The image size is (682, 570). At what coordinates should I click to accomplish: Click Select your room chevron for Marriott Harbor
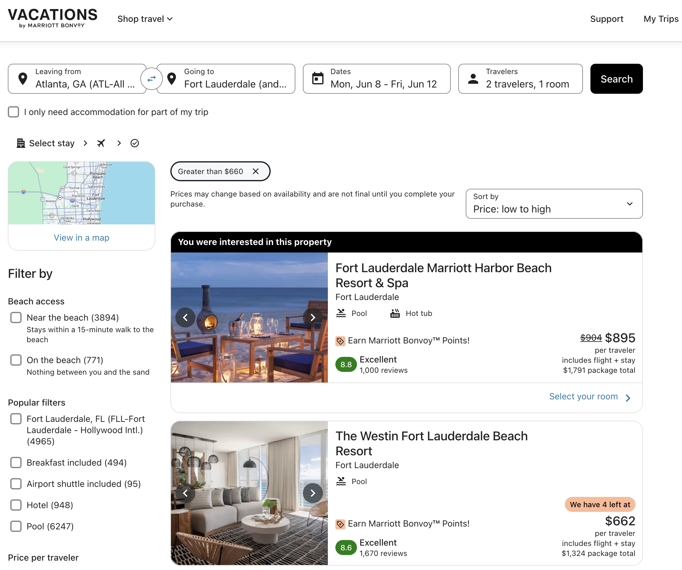point(628,397)
